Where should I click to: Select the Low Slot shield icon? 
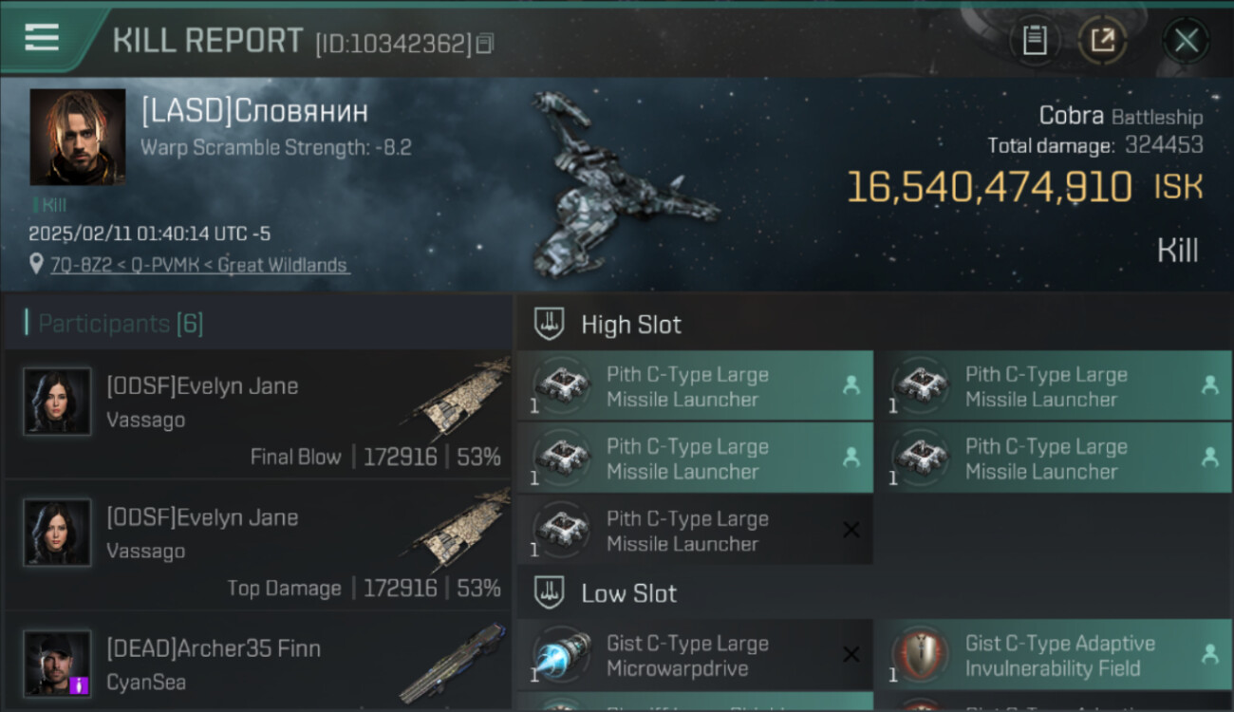551,593
